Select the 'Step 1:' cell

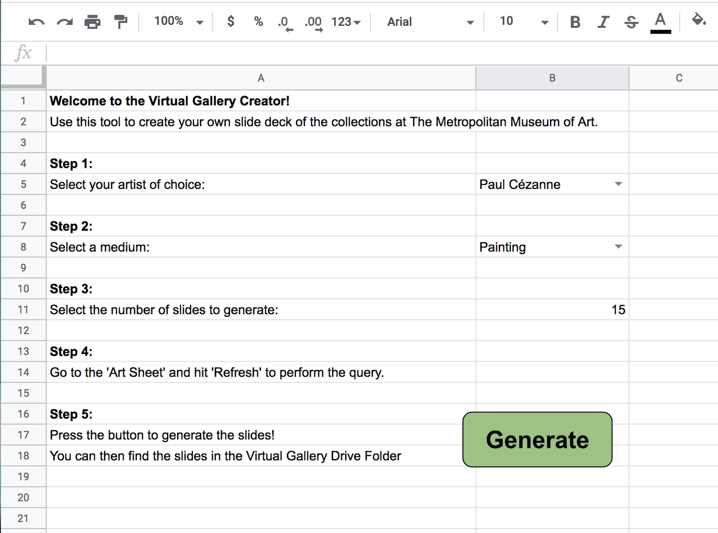pyautogui.click(x=261, y=164)
